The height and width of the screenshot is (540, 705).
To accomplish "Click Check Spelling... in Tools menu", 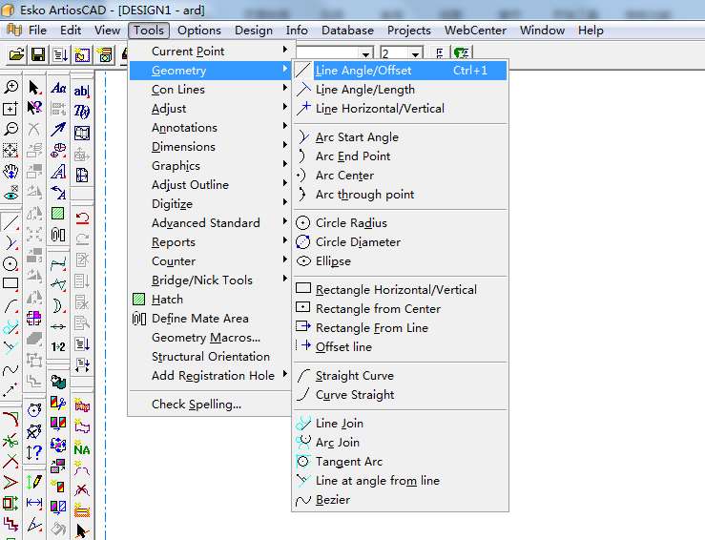I will tap(196, 404).
